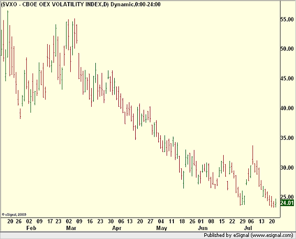Click the $VXO CBOE OEX Volatility Index title

tap(81, 4)
